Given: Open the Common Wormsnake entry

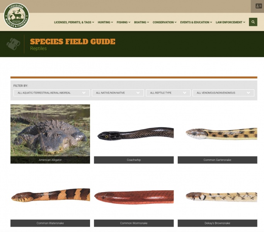Looking at the screenshot, I should point(134,223).
